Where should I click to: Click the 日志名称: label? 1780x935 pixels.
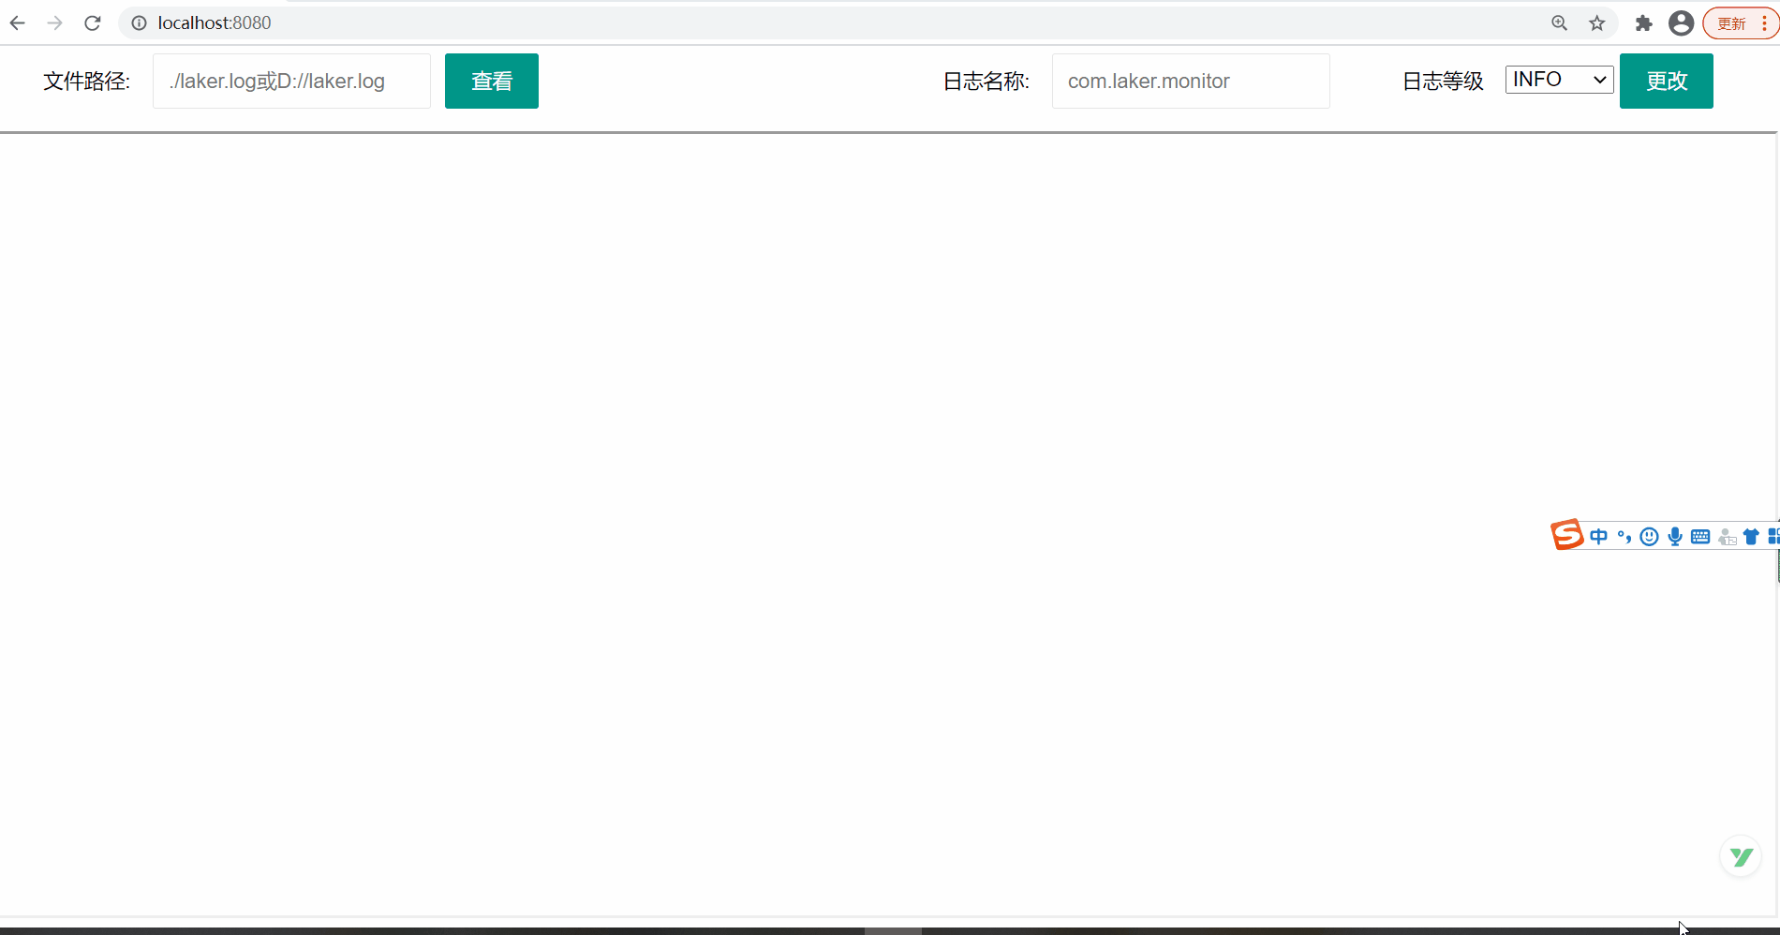986,82
